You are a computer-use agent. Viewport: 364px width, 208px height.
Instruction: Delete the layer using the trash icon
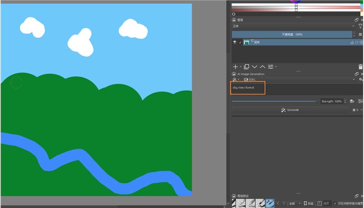360,67
